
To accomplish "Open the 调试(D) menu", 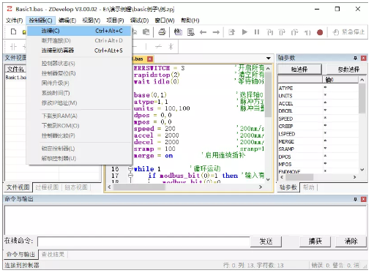I will pyautogui.click(x=139, y=20).
